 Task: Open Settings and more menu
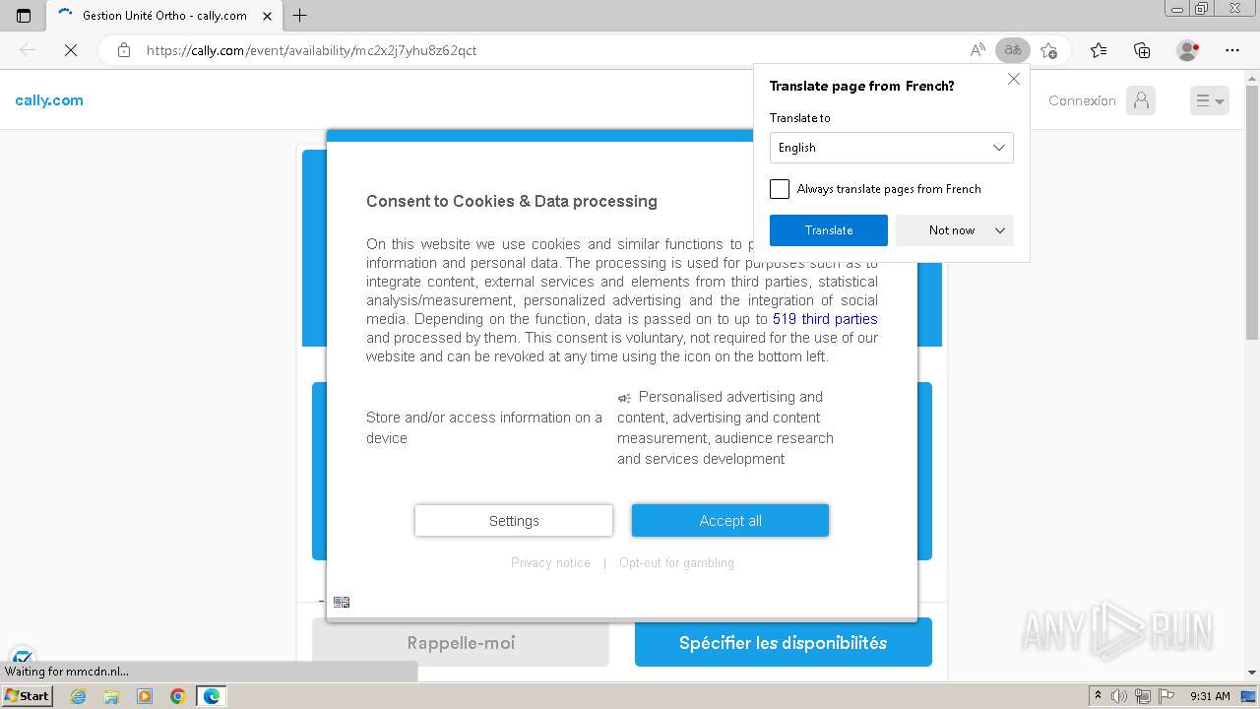(x=1232, y=50)
